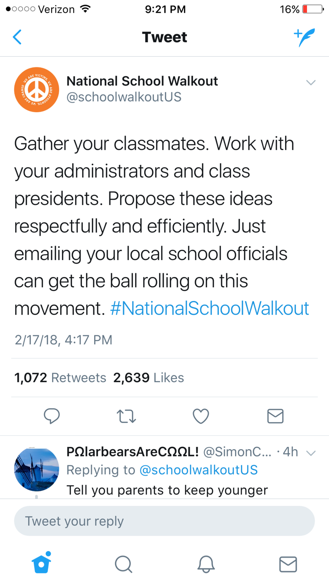Expand options chevron on the reply tweet

(311, 453)
